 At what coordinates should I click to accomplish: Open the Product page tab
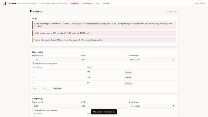coord(87,3)
